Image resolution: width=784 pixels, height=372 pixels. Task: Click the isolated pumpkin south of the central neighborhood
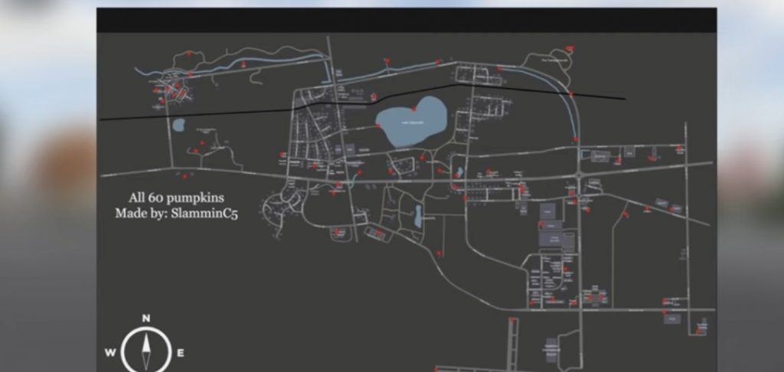(439, 253)
